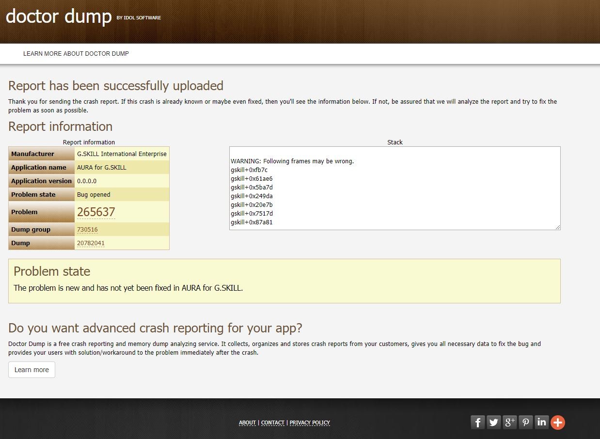Viewport: 600px width, 439px height.
Task: Open the Twitter social icon
Action: [494, 423]
